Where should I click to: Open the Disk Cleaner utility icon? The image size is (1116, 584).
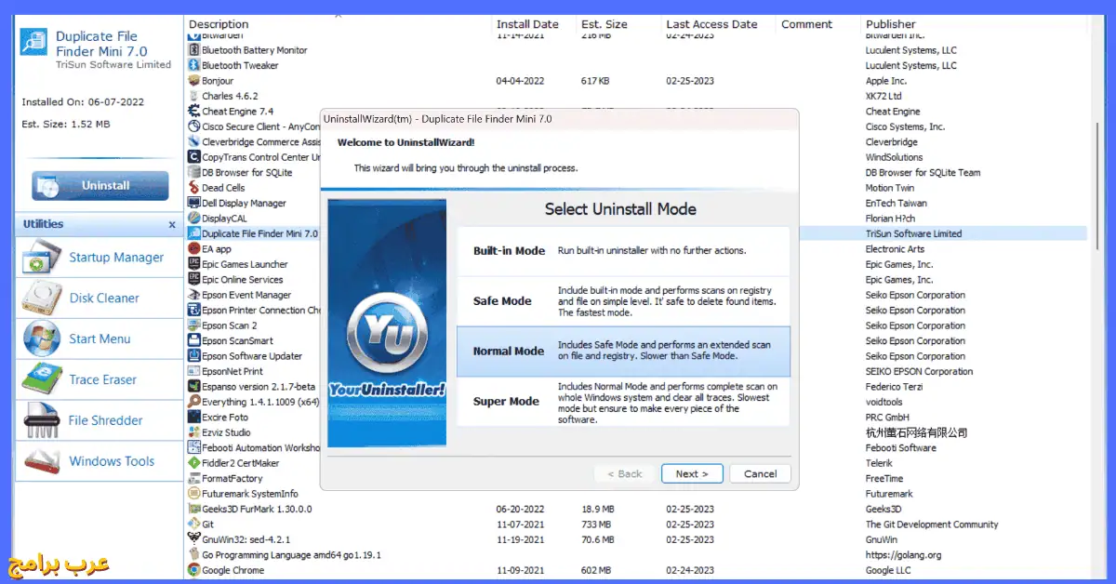41,299
